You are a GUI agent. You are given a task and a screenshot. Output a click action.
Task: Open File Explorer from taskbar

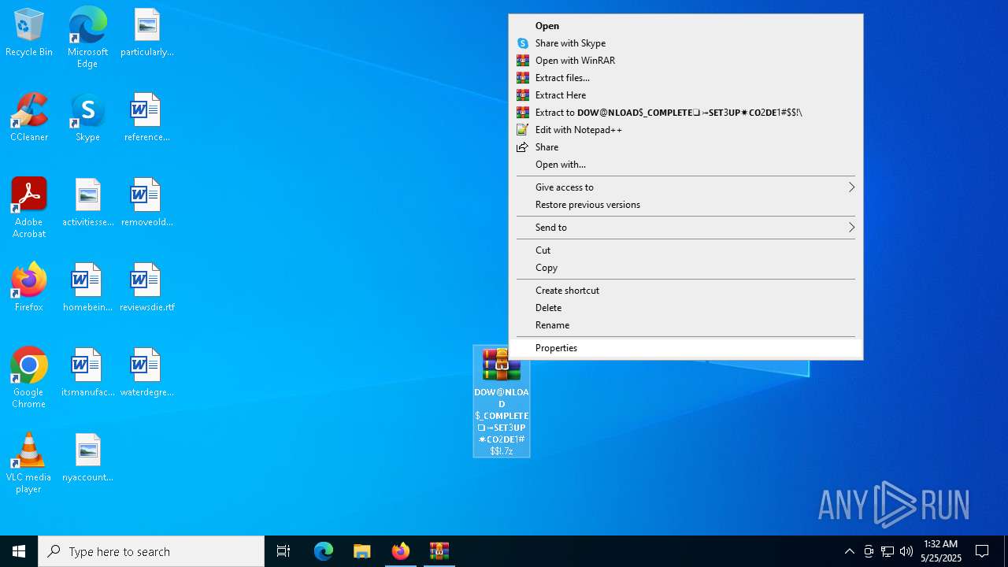pyautogui.click(x=361, y=551)
